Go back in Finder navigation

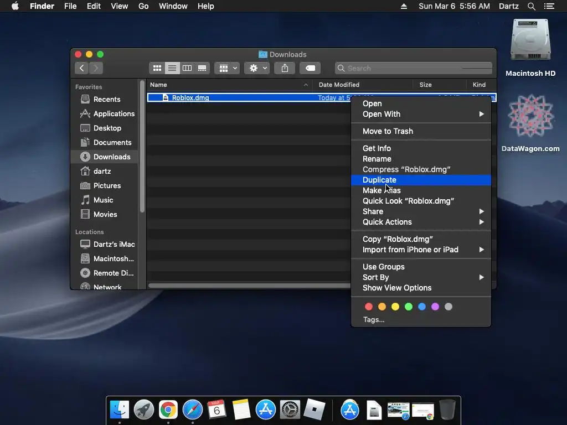[82, 68]
